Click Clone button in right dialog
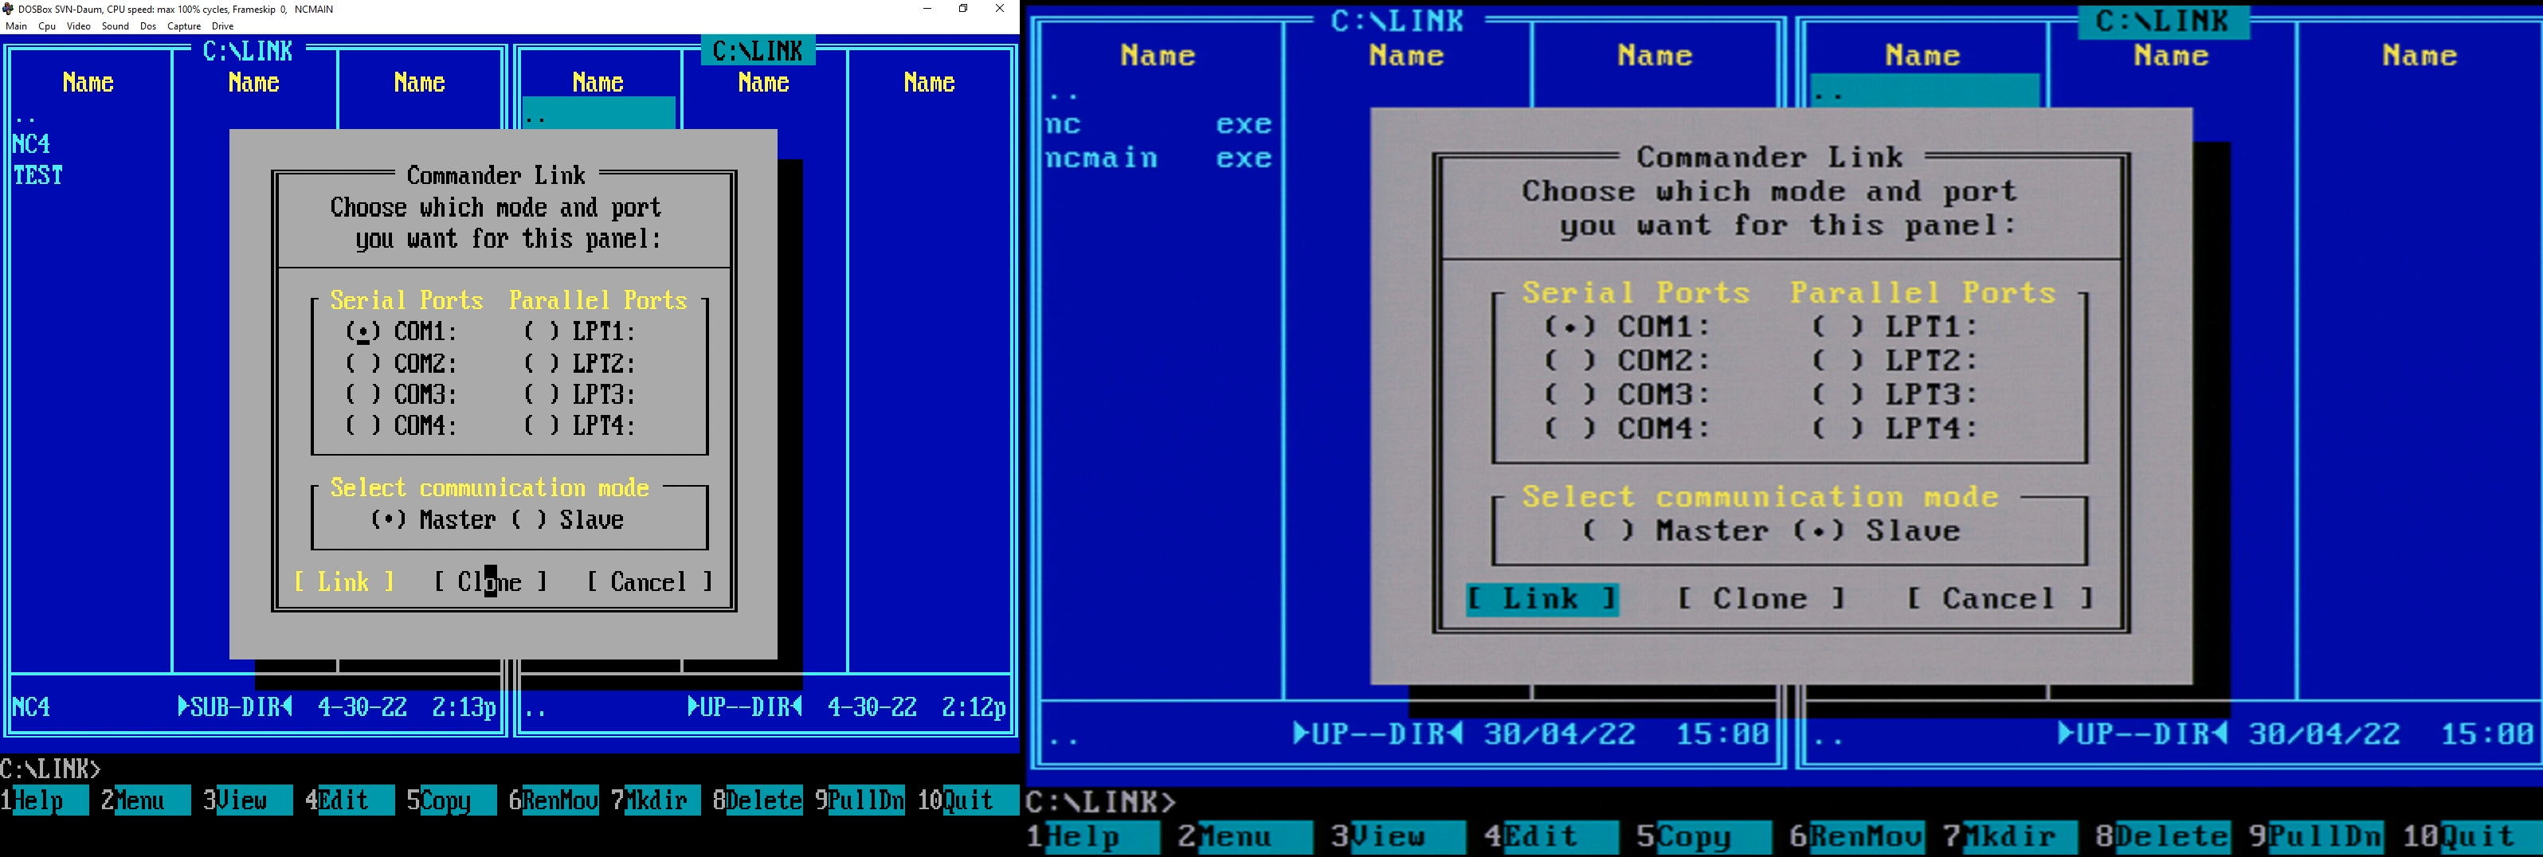2543x857 pixels. (x=1761, y=599)
